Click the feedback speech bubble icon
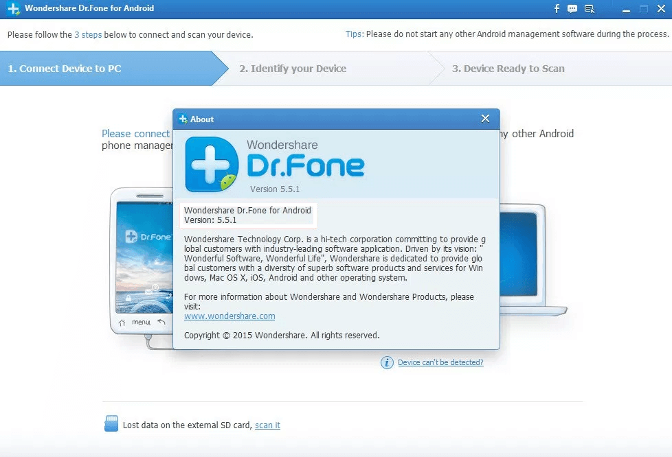672x457 pixels. tap(573, 9)
